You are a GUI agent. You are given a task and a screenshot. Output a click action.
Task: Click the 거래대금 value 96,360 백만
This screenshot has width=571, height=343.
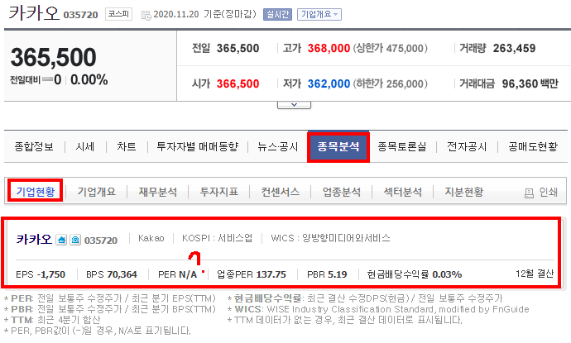530,83
